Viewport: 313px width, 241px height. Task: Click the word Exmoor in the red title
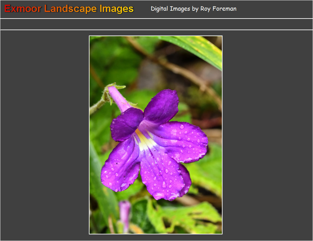click(x=23, y=9)
